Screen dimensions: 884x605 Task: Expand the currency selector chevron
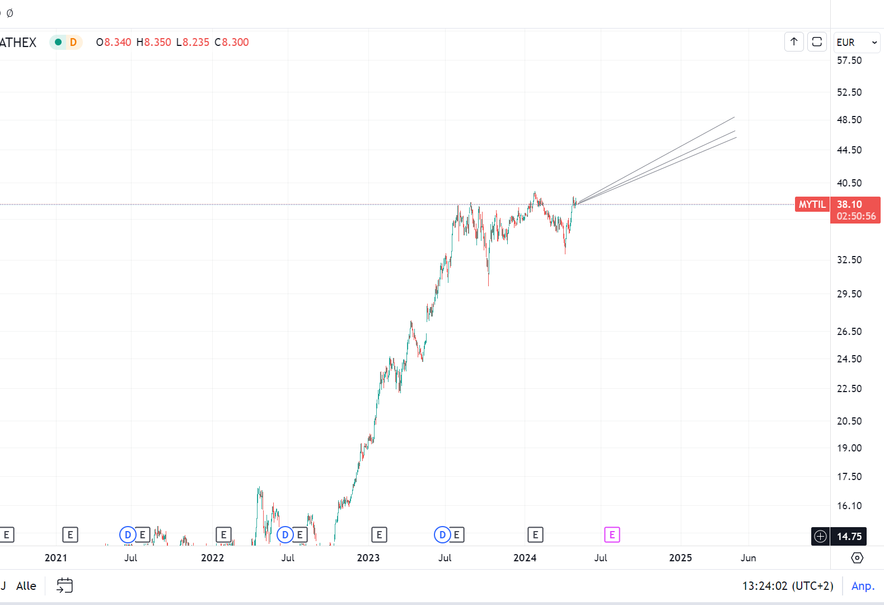coord(874,43)
